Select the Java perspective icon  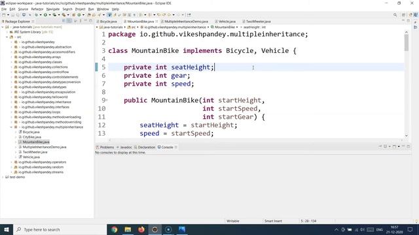pyautogui.click(x=415, y=15)
